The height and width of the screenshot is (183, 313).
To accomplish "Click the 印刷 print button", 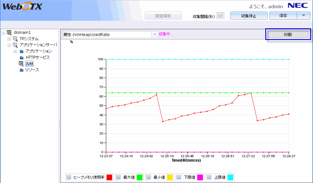I will tap(288, 34).
